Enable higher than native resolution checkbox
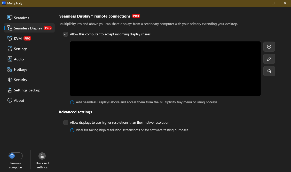 66,123
